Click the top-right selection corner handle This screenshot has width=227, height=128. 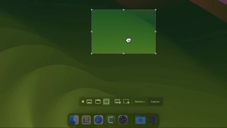pyautogui.click(x=155, y=10)
